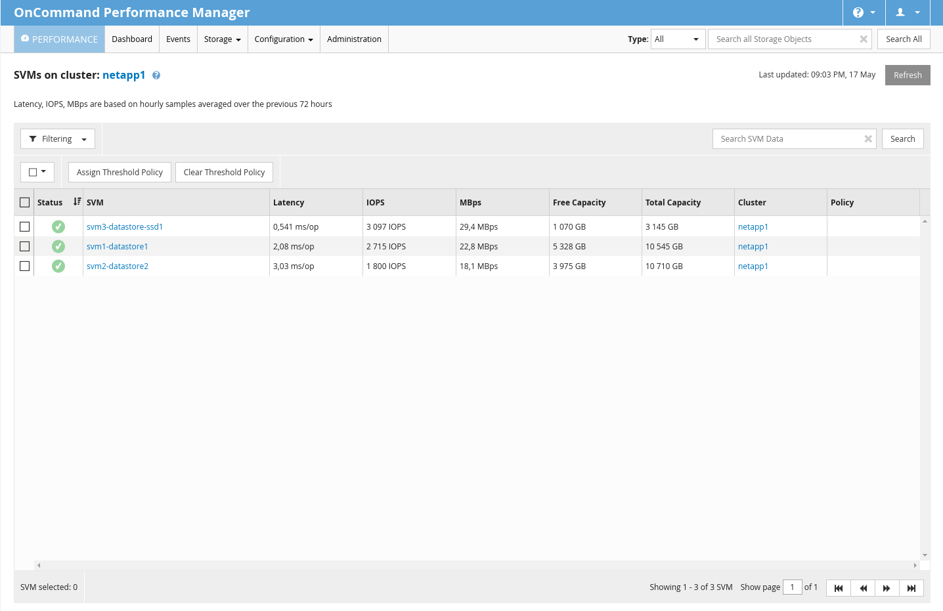Clear the Search all Storage Objects field
The height and width of the screenshot is (611, 943).
coord(864,39)
